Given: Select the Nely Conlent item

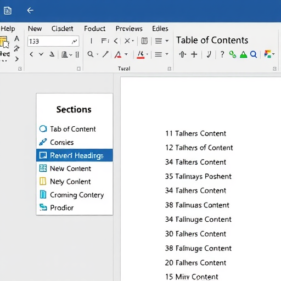Looking at the screenshot, I should pyautogui.click(x=75, y=182).
